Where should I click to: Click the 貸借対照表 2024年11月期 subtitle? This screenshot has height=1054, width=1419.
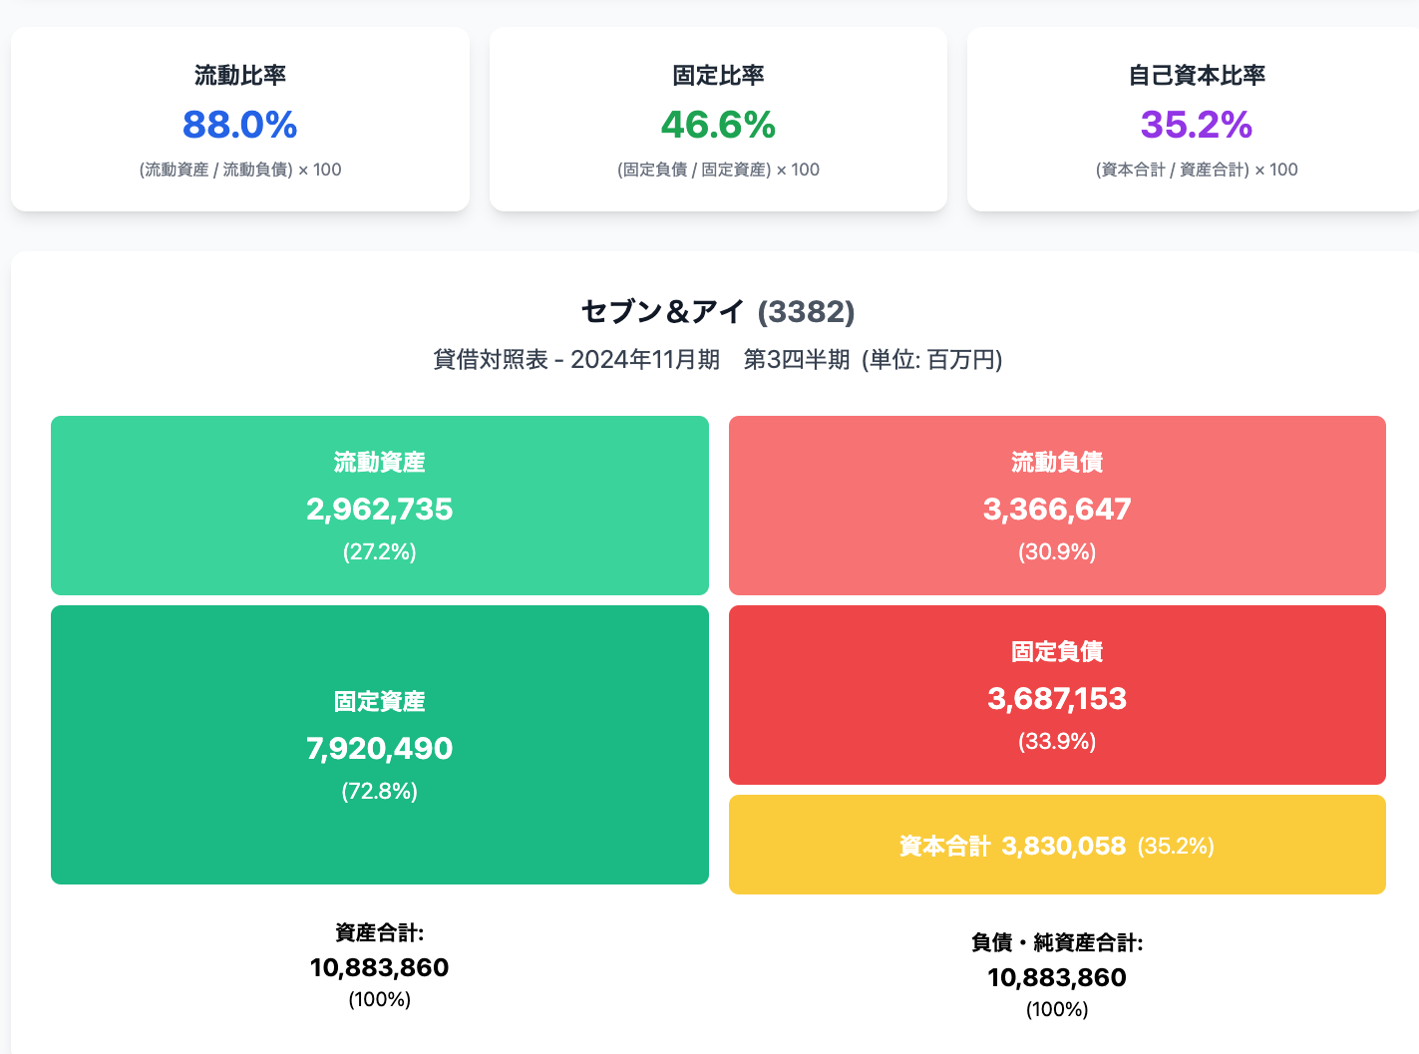[718, 359]
